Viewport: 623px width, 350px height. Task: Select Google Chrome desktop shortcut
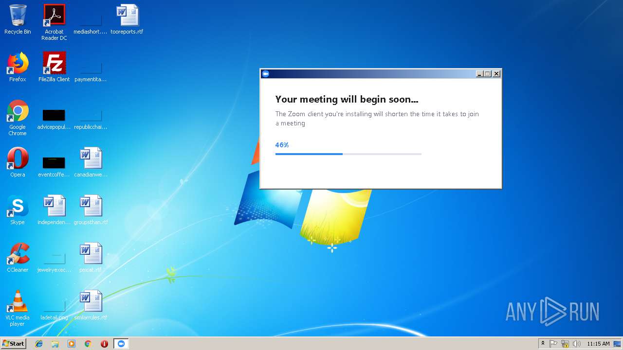pos(18,118)
